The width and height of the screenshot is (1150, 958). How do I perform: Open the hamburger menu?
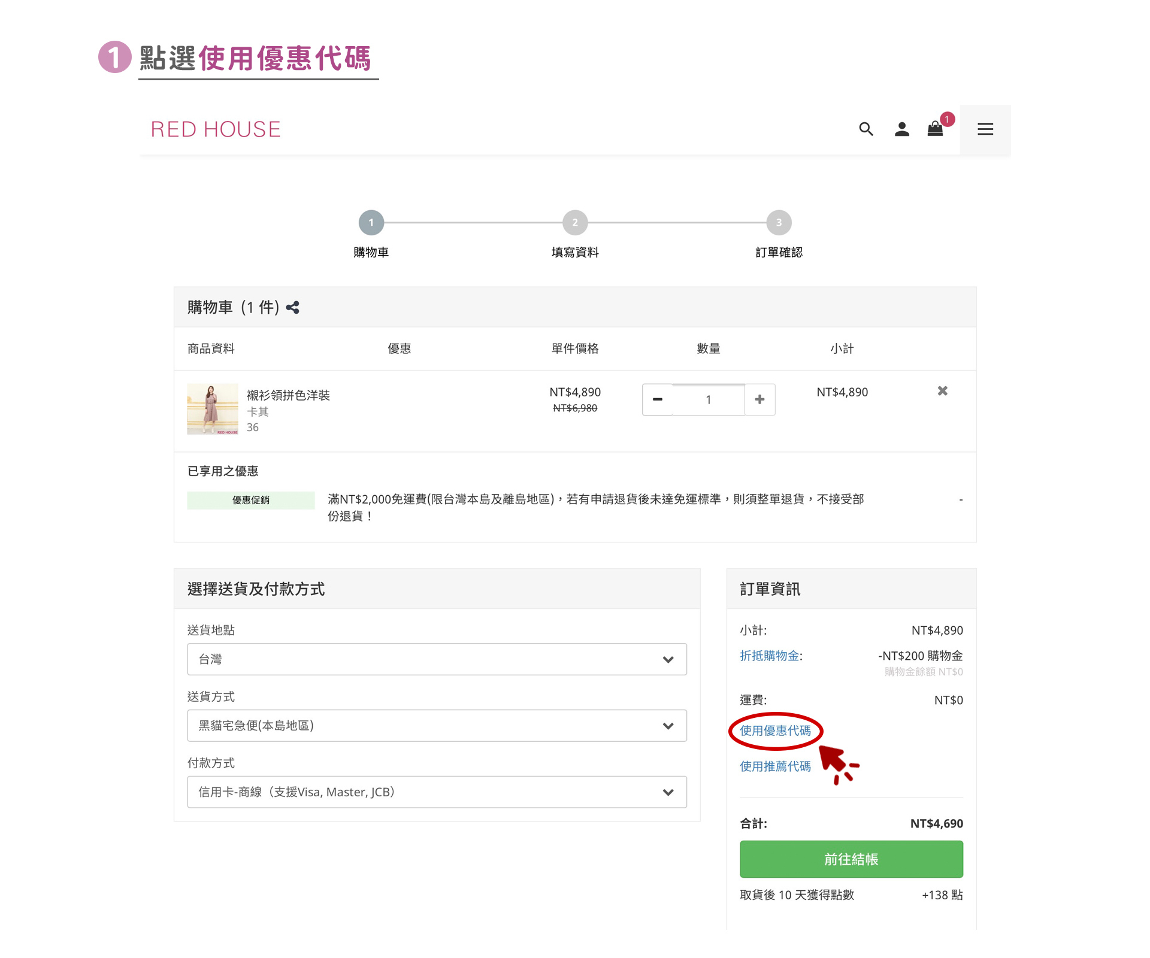coord(985,129)
